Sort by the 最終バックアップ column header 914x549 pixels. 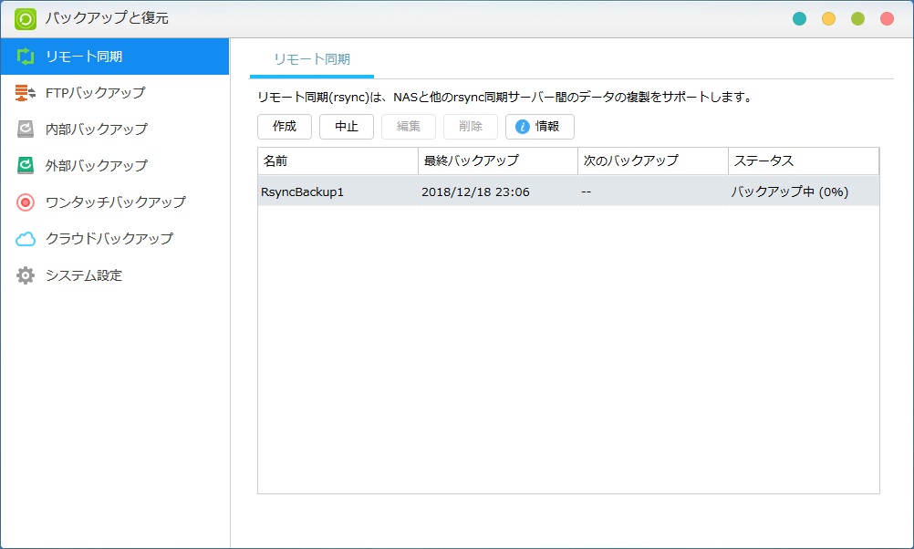pos(498,161)
